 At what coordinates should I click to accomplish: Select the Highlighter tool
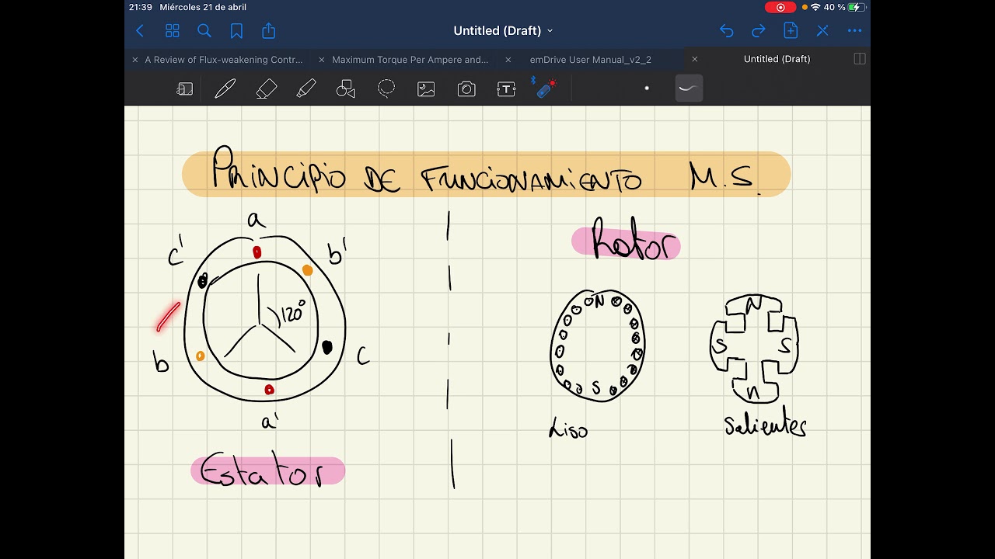click(x=306, y=89)
